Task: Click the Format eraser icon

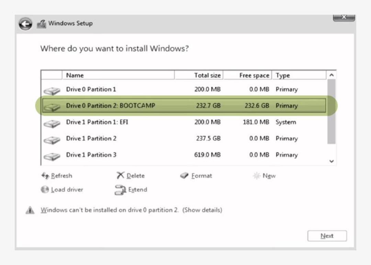Action: [x=184, y=176]
